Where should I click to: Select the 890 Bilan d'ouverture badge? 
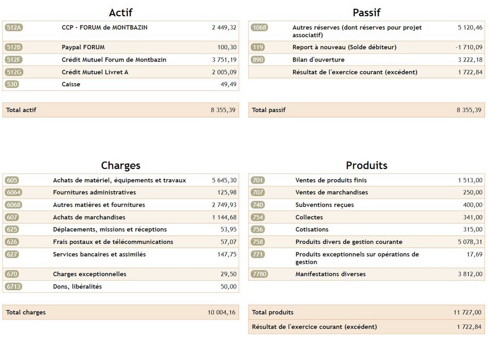258,60
